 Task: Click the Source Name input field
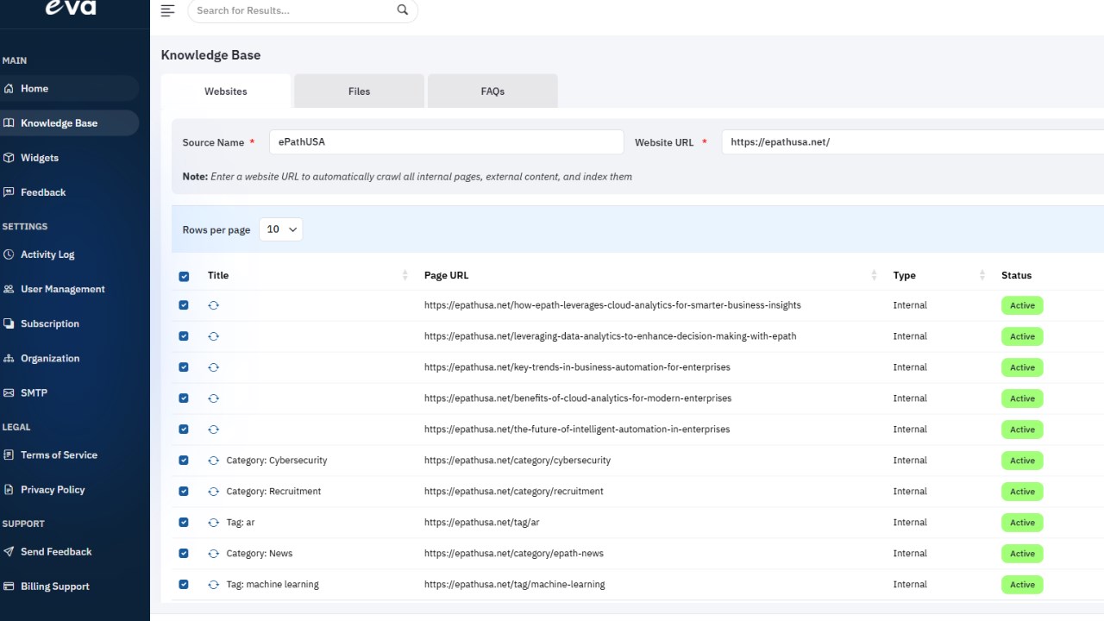pyautogui.click(x=447, y=142)
